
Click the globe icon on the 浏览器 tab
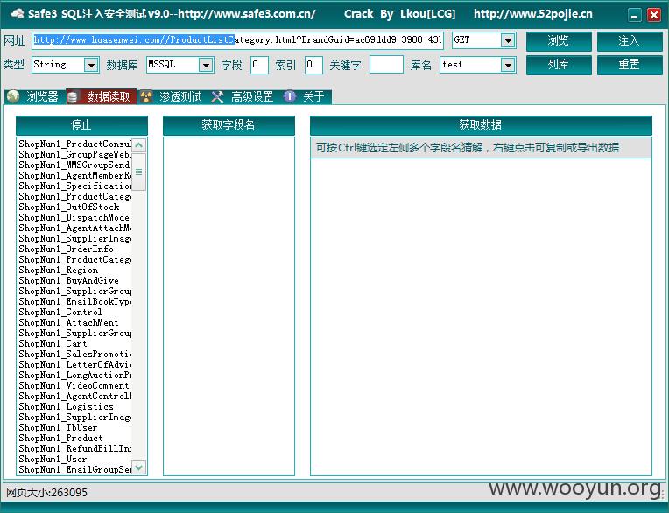tap(13, 97)
